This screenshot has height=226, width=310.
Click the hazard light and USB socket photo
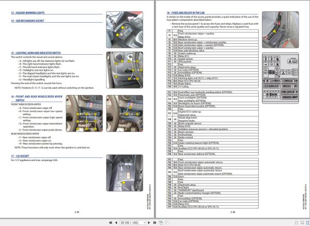pos(125,30)
